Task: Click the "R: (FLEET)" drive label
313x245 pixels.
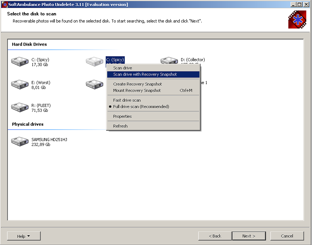Action: coord(41,105)
